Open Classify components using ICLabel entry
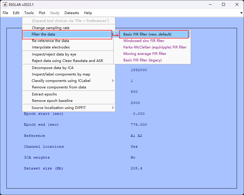The height and width of the screenshot is (195, 244). pos(69,81)
